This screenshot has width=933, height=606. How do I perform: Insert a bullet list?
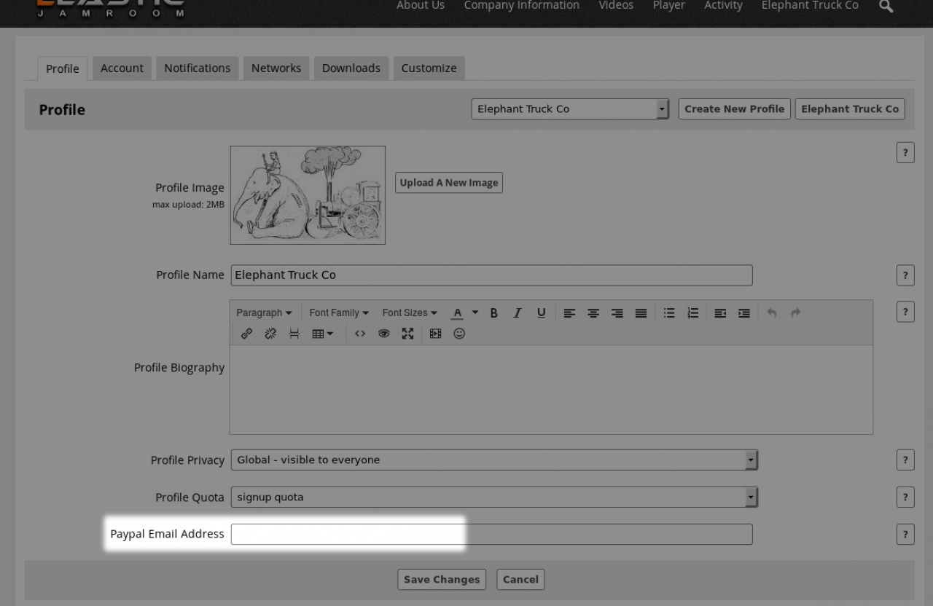[668, 312]
